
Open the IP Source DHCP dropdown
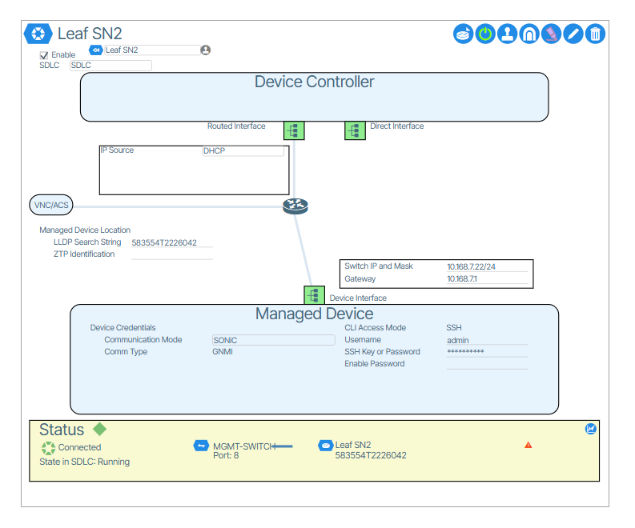tap(243, 150)
